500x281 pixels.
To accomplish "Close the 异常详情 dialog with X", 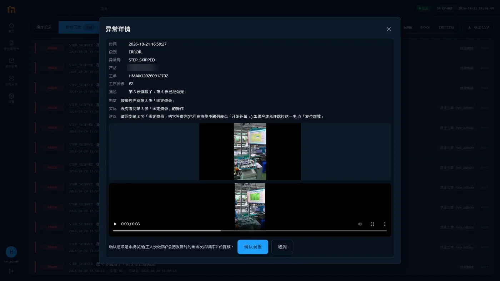I will click(x=389, y=29).
